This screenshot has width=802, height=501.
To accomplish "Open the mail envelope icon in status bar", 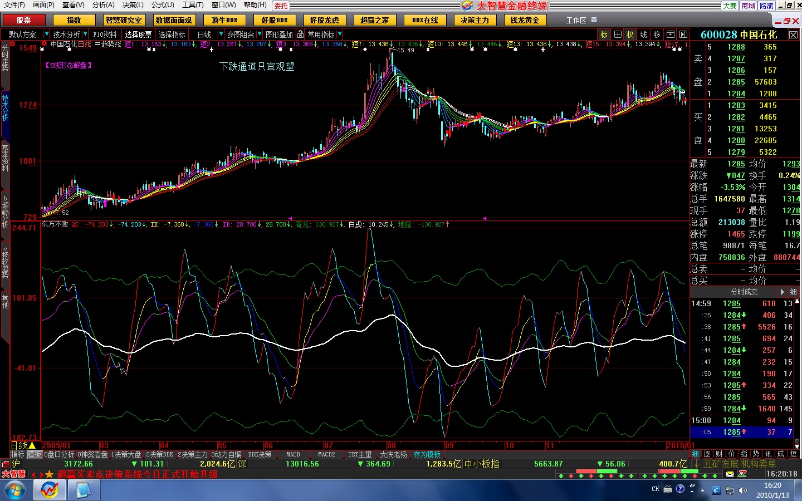I will (730, 474).
